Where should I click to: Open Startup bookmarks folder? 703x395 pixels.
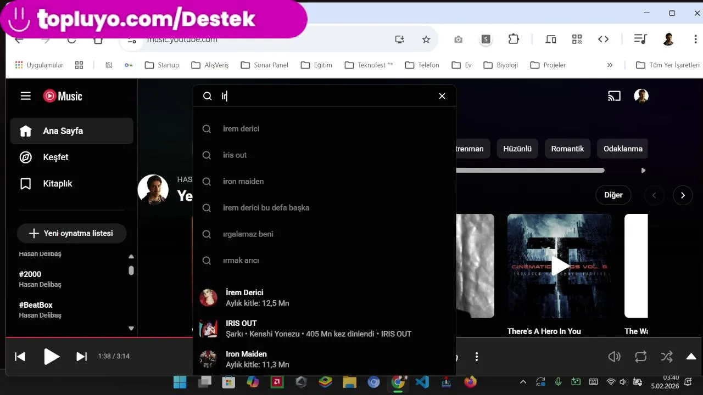(x=162, y=65)
